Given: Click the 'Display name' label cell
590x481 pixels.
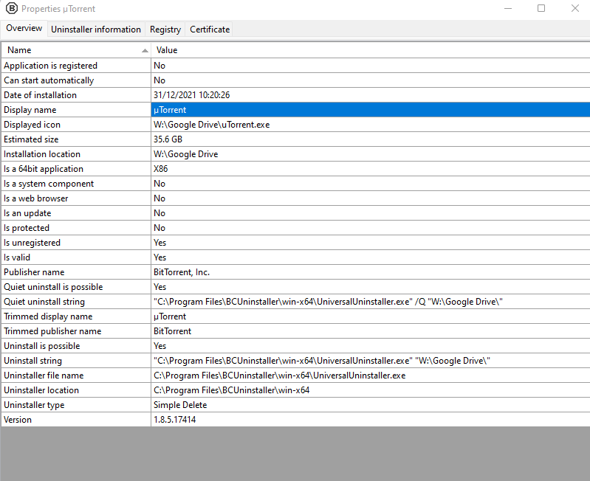Looking at the screenshot, I should pos(76,110).
